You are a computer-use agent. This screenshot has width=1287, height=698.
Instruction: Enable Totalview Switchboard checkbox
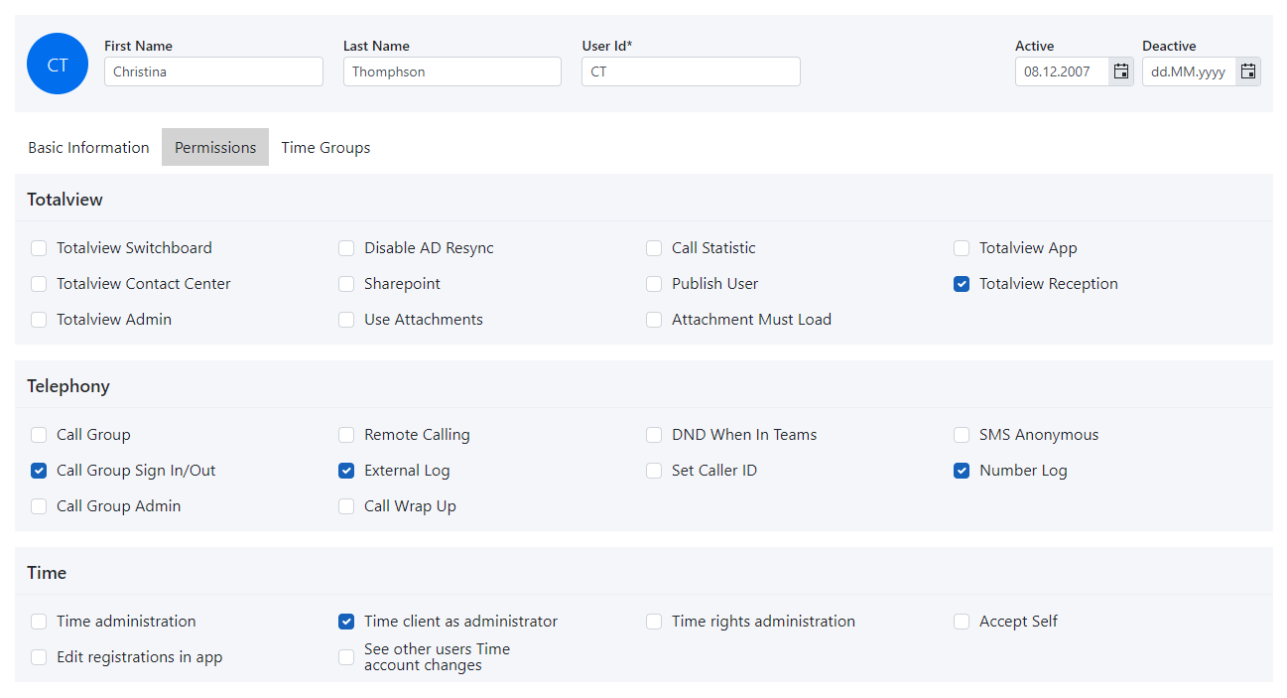[39, 248]
